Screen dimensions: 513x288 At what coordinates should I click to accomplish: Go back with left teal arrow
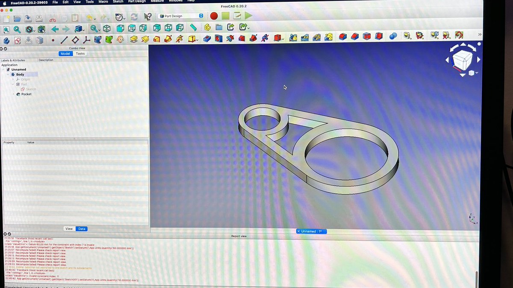click(x=55, y=29)
